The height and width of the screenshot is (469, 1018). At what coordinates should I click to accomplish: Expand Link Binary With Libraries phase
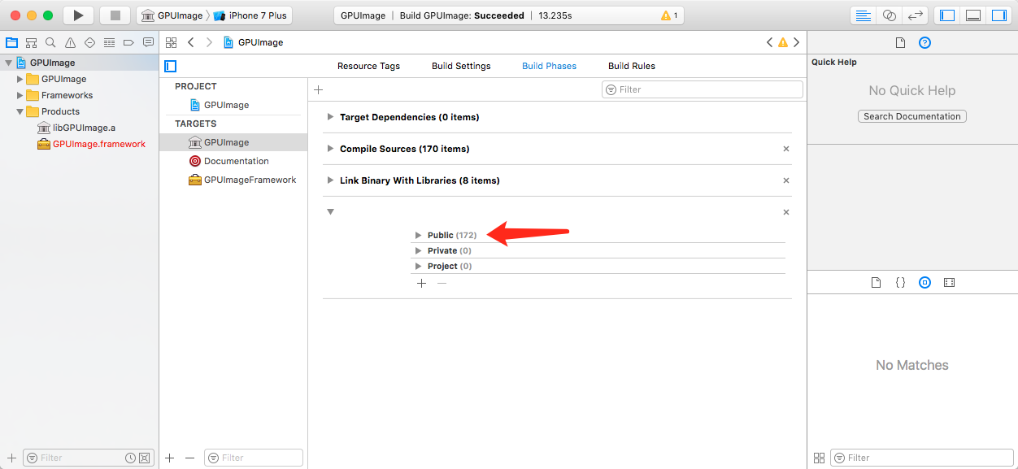point(330,180)
